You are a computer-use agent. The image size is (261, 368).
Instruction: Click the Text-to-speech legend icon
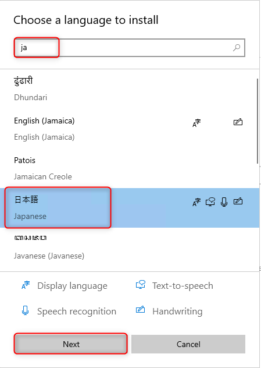click(141, 285)
